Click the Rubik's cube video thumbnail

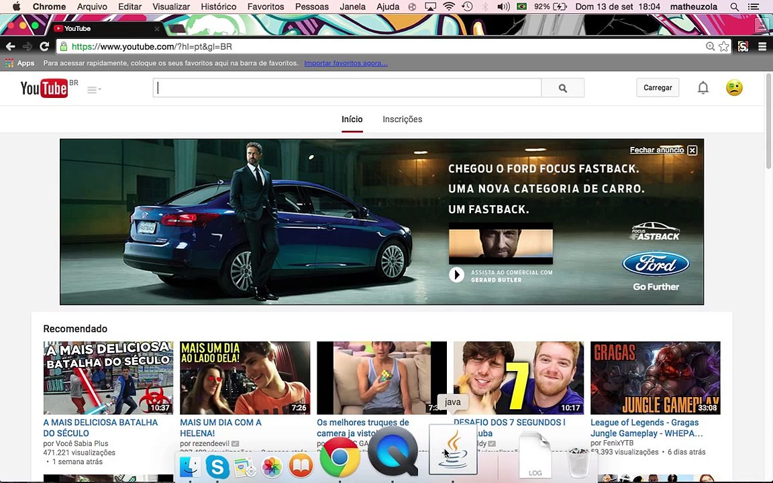pyautogui.click(x=382, y=378)
